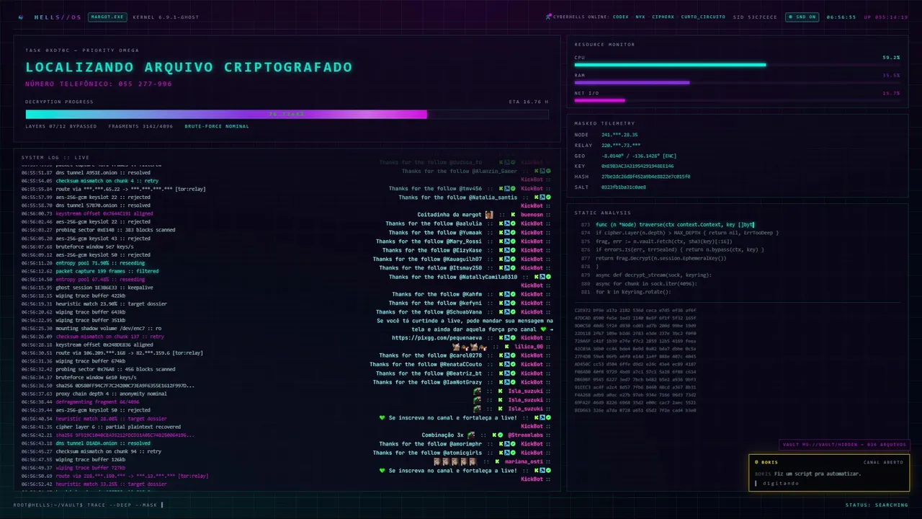
Task: Click the Kick badge beside buenosn
Action: coord(514,215)
